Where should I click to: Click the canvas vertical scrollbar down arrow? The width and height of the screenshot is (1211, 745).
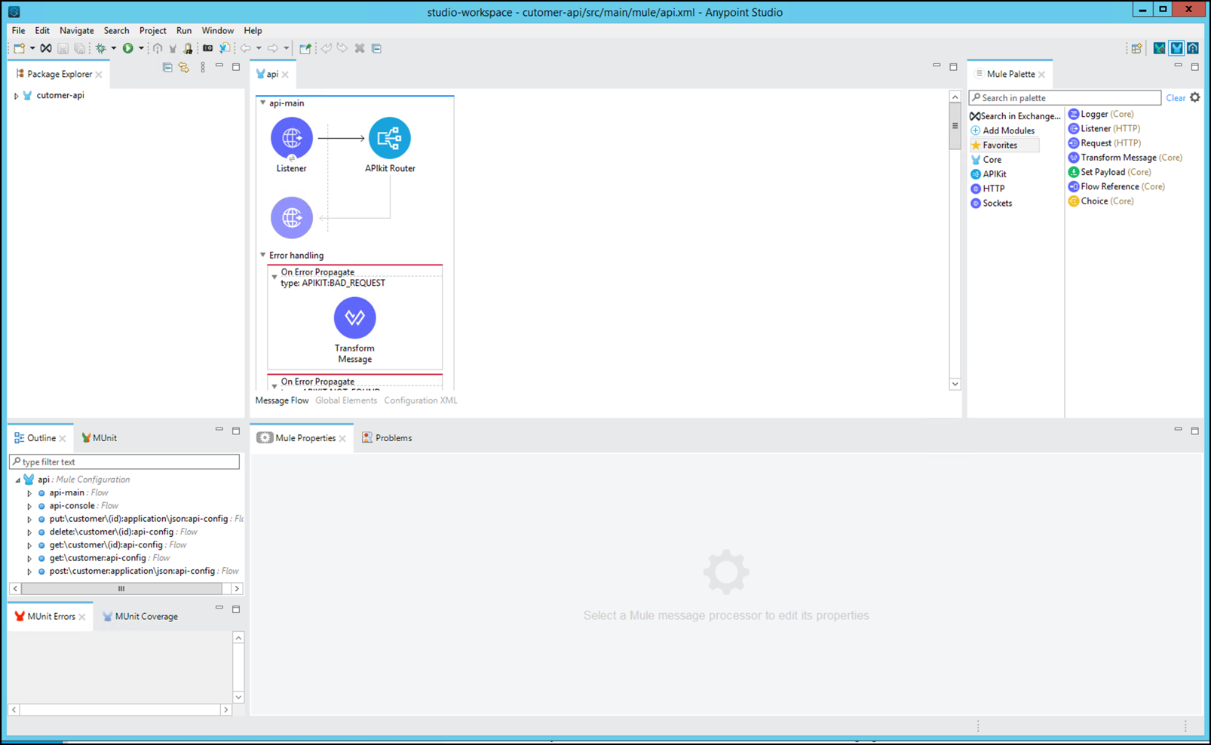[x=955, y=385]
